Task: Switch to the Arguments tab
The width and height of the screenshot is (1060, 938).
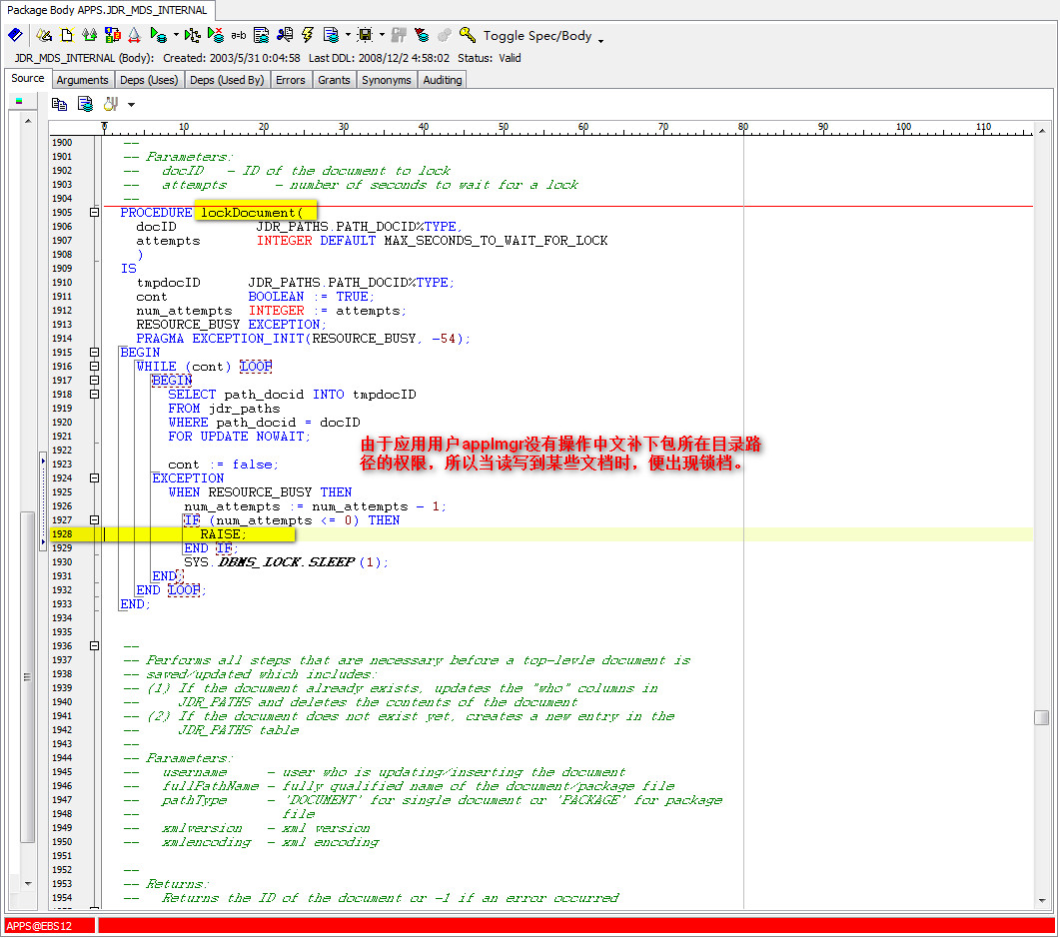Action: (83, 80)
